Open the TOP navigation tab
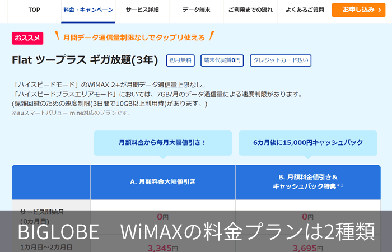Screen dimensions: 392x252 34,10
